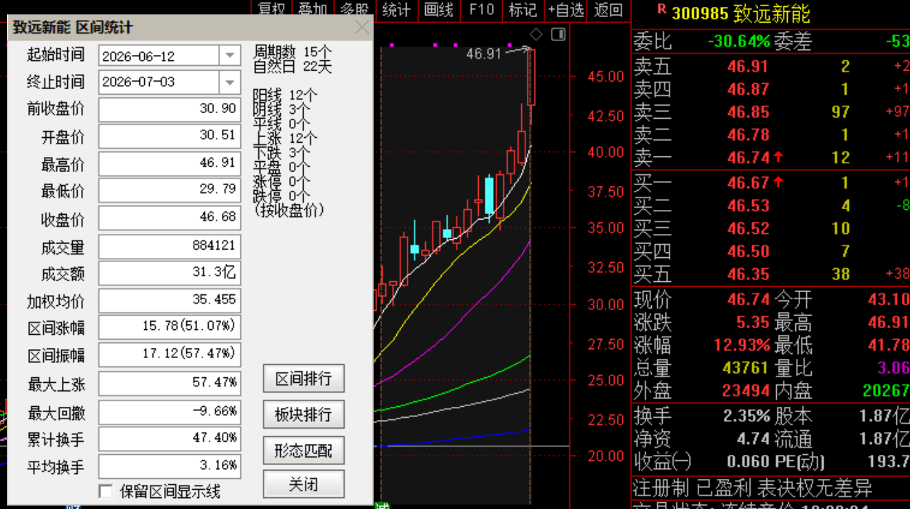Click the 区间排行 button
This screenshot has width=910, height=509.
[304, 379]
